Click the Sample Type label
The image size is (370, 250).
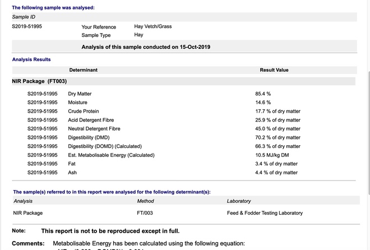point(96,35)
